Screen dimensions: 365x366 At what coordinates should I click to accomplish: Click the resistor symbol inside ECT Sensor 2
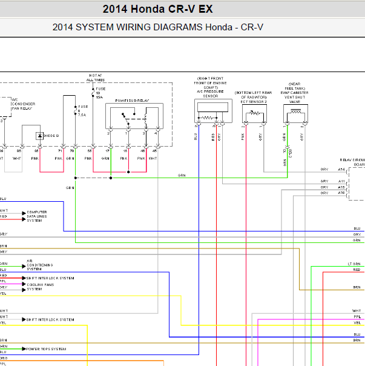click(x=255, y=113)
